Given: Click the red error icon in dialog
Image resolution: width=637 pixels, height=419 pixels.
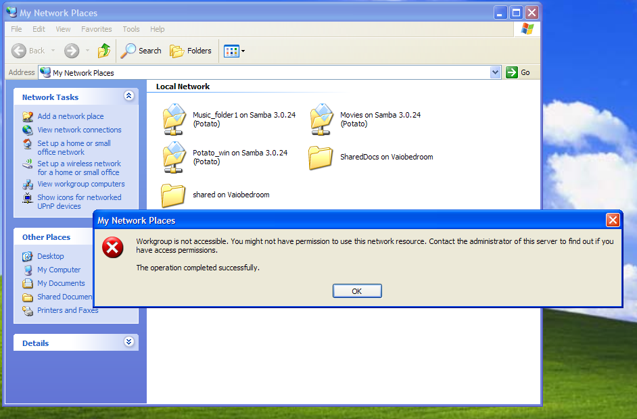Looking at the screenshot, I should 112,247.
